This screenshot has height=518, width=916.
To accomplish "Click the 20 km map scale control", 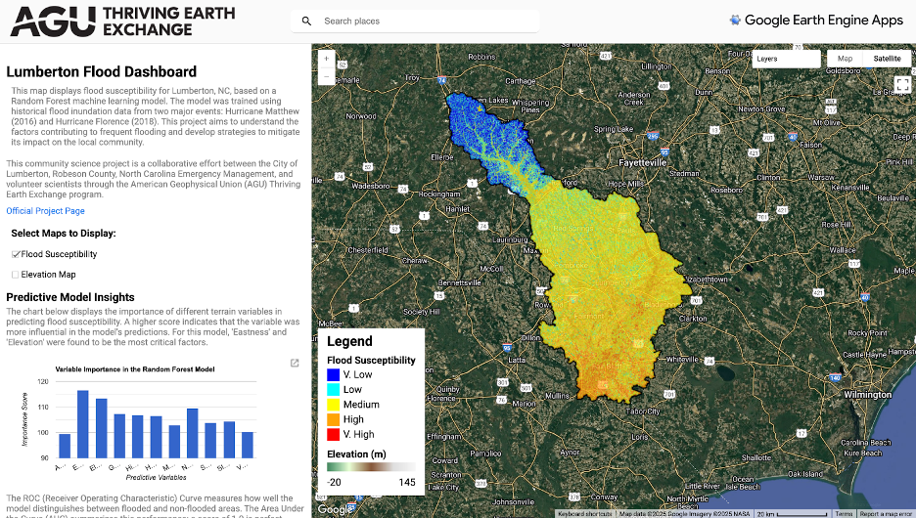I will point(789,513).
